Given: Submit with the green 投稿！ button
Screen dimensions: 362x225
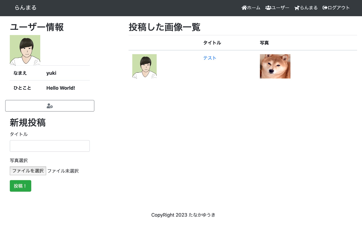Looking at the screenshot, I should point(21,186).
